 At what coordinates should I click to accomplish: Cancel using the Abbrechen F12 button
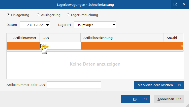click(169, 99)
